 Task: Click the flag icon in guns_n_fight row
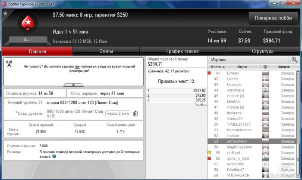pyautogui.click(x=265, y=158)
